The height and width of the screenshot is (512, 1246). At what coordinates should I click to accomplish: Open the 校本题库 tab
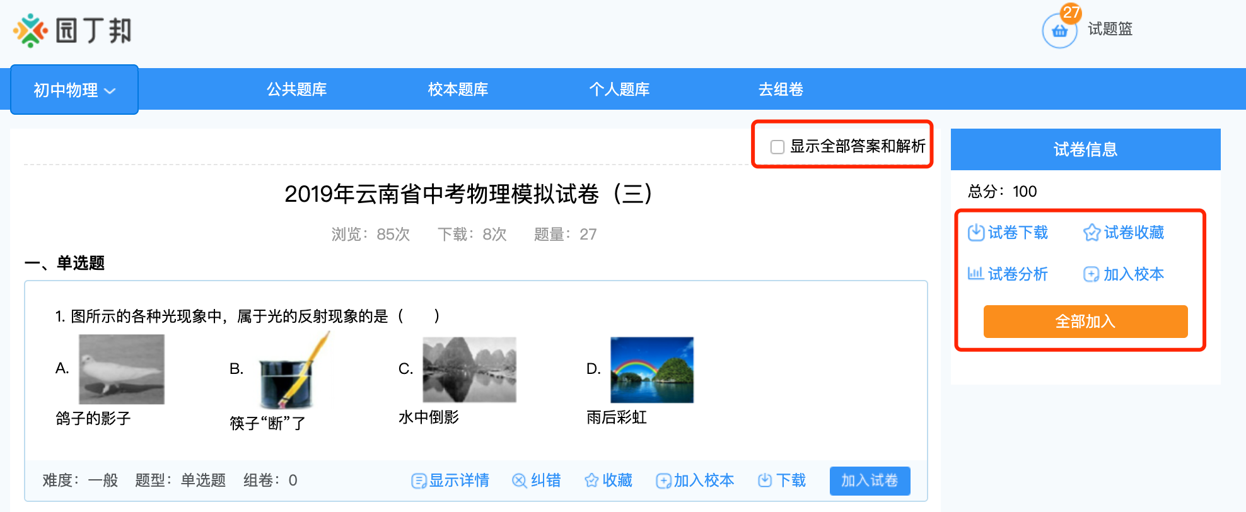(458, 90)
